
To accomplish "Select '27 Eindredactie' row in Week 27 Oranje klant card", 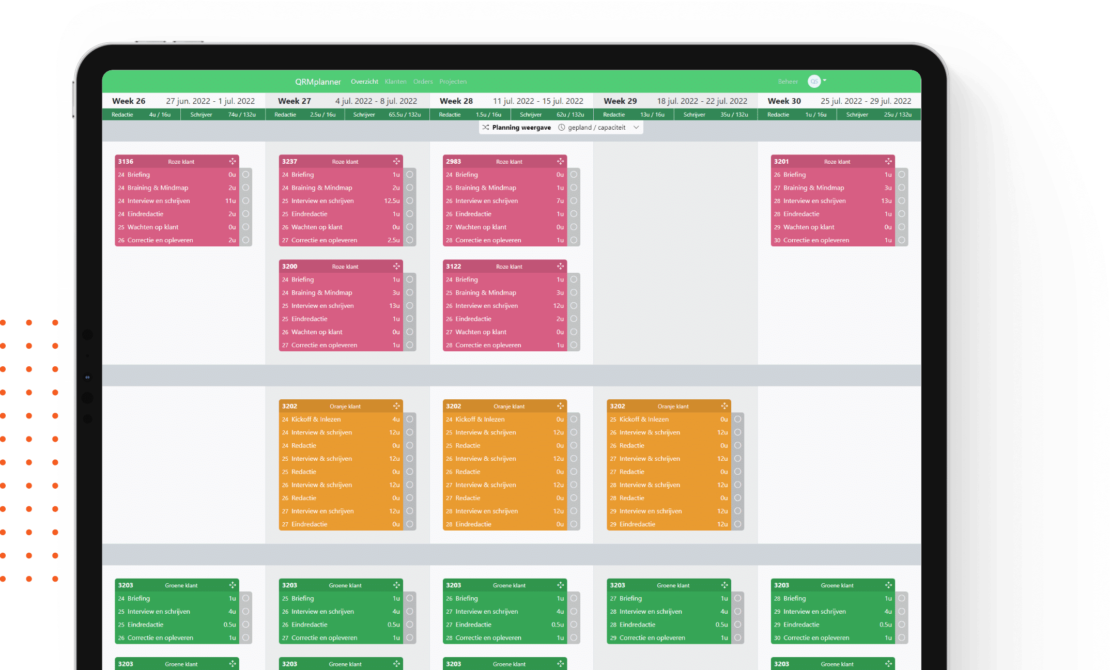I will (x=341, y=524).
